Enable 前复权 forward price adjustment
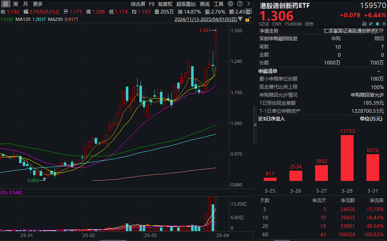This screenshot has width=387, height=241. click(165, 4)
